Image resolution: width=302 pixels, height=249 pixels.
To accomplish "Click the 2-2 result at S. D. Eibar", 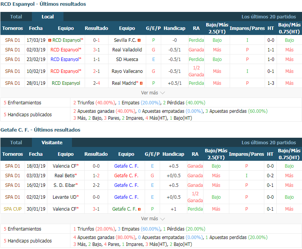I will 96,185.
